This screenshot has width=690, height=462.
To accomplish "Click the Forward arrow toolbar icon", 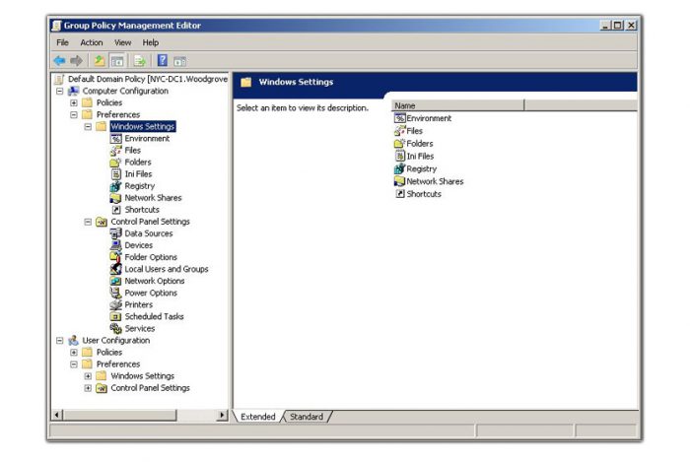I will click(77, 60).
